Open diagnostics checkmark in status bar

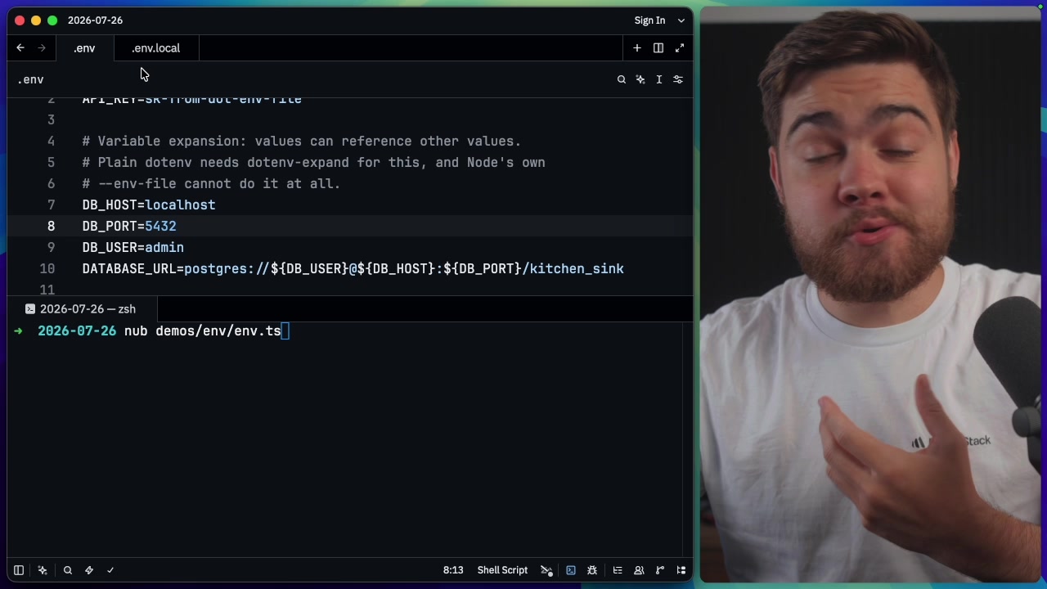point(110,570)
